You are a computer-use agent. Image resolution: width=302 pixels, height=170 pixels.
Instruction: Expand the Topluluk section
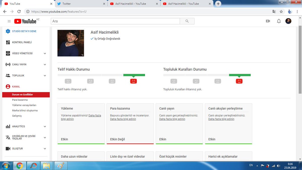point(45,76)
